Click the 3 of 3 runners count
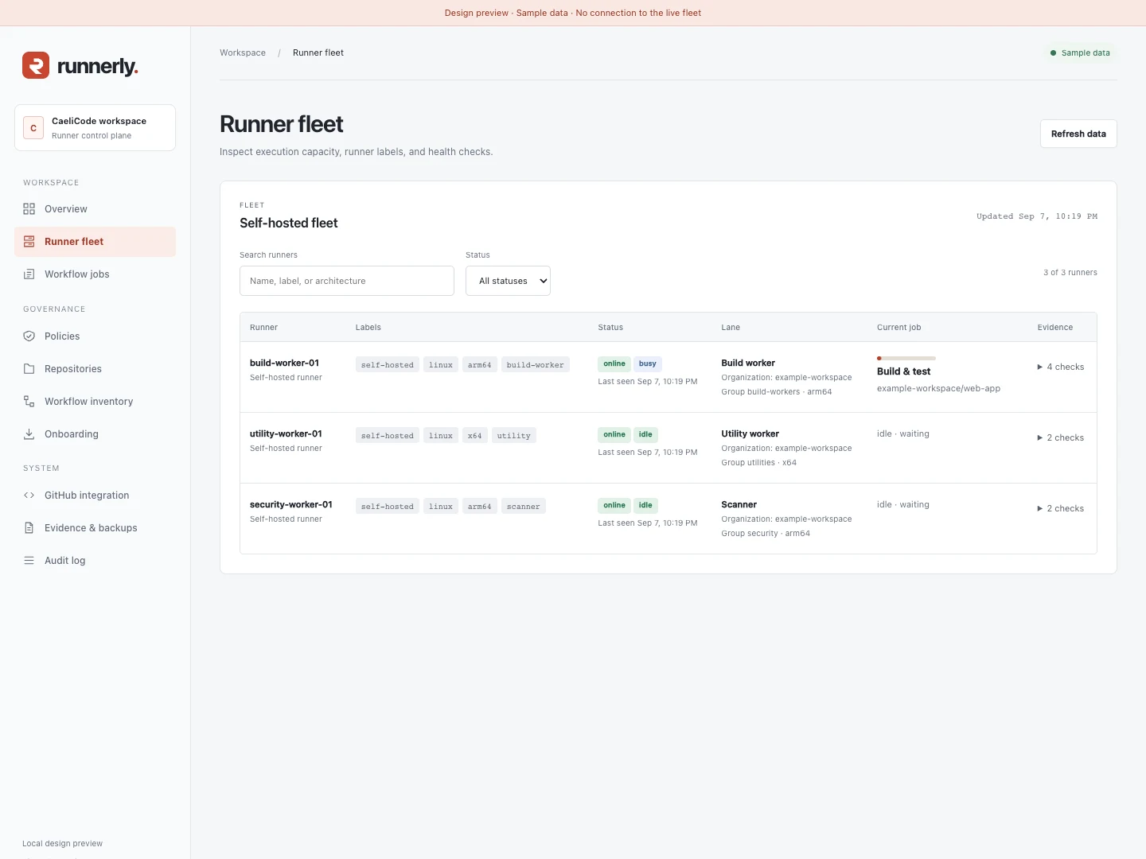Screen dimensions: 1146x859 1070,272
